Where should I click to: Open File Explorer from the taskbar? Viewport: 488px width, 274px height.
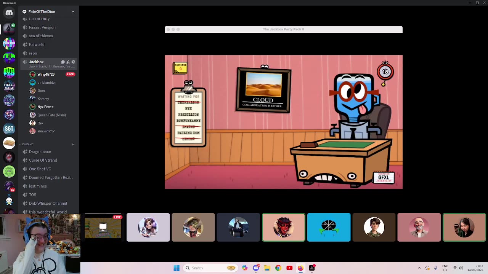267,268
